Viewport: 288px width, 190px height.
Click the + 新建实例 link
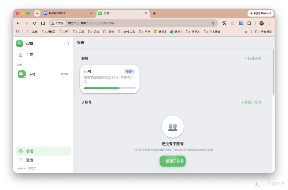(x=253, y=58)
